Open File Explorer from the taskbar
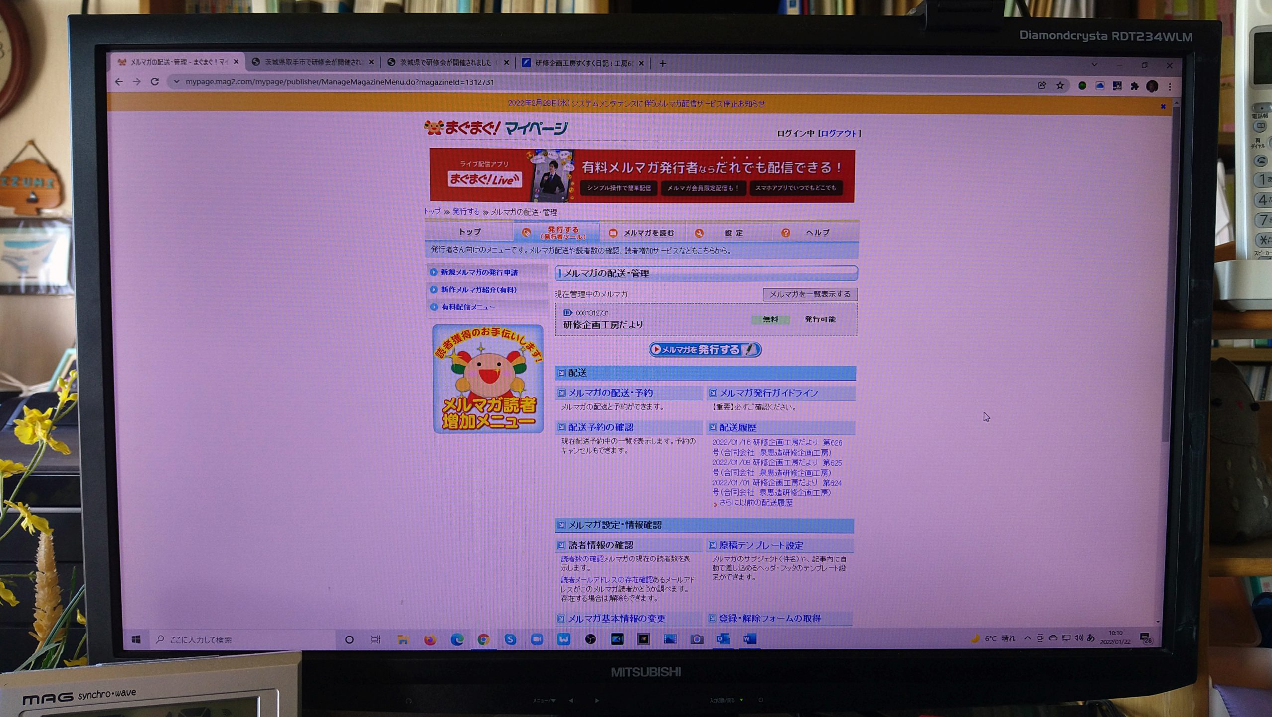The width and height of the screenshot is (1272, 717). click(x=403, y=639)
